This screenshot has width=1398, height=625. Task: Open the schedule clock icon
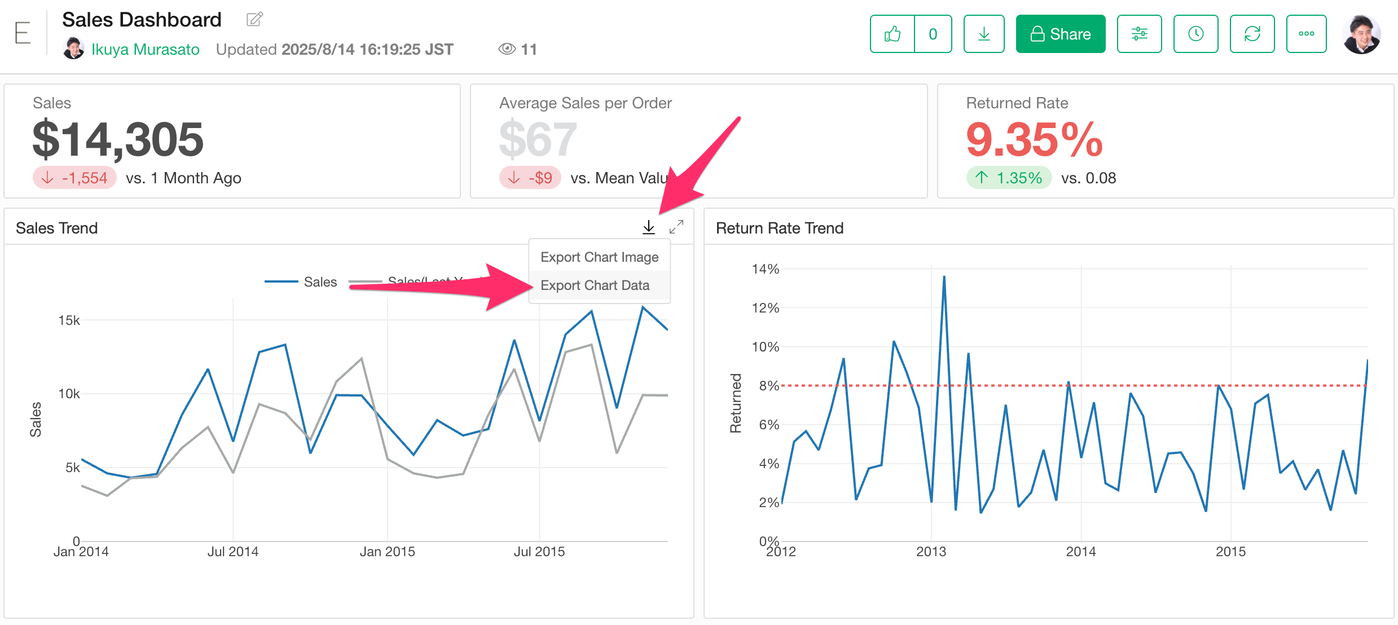[1195, 34]
